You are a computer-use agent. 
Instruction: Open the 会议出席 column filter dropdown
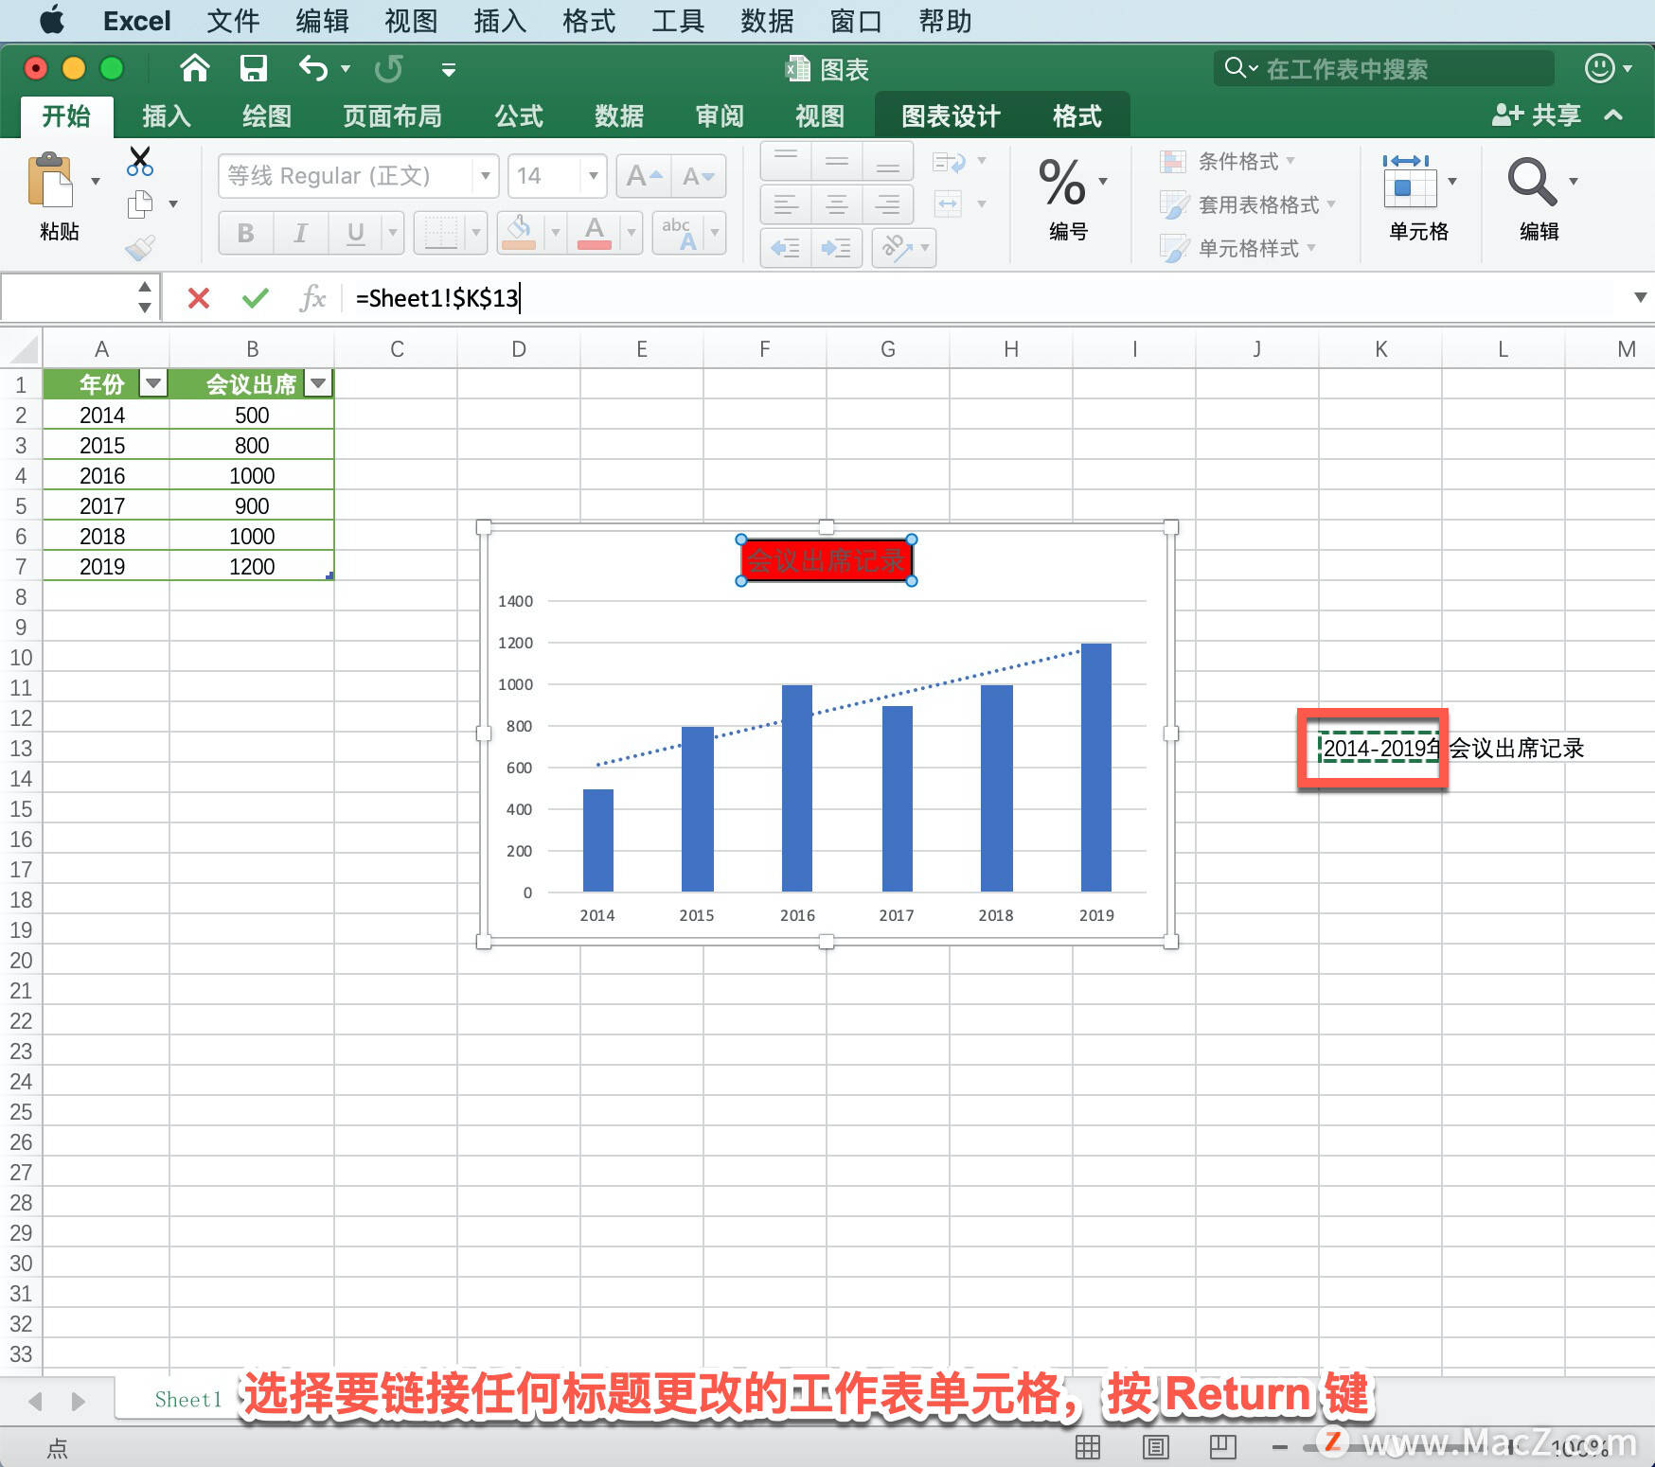(318, 383)
